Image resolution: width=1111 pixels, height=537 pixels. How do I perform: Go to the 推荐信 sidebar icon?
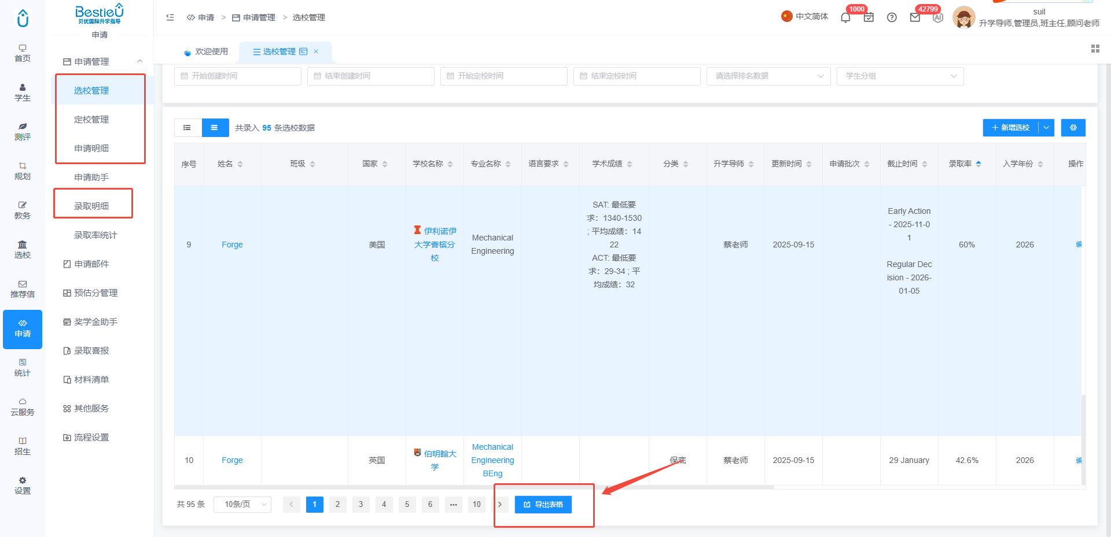click(x=23, y=289)
